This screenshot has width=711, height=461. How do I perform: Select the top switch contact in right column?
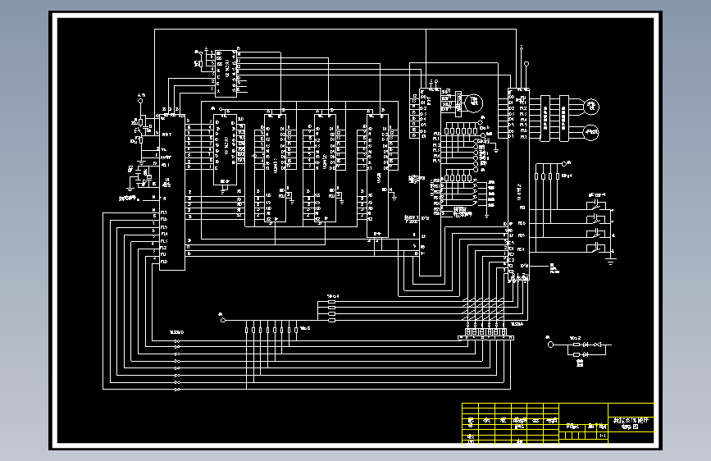(x=597, y=206)
